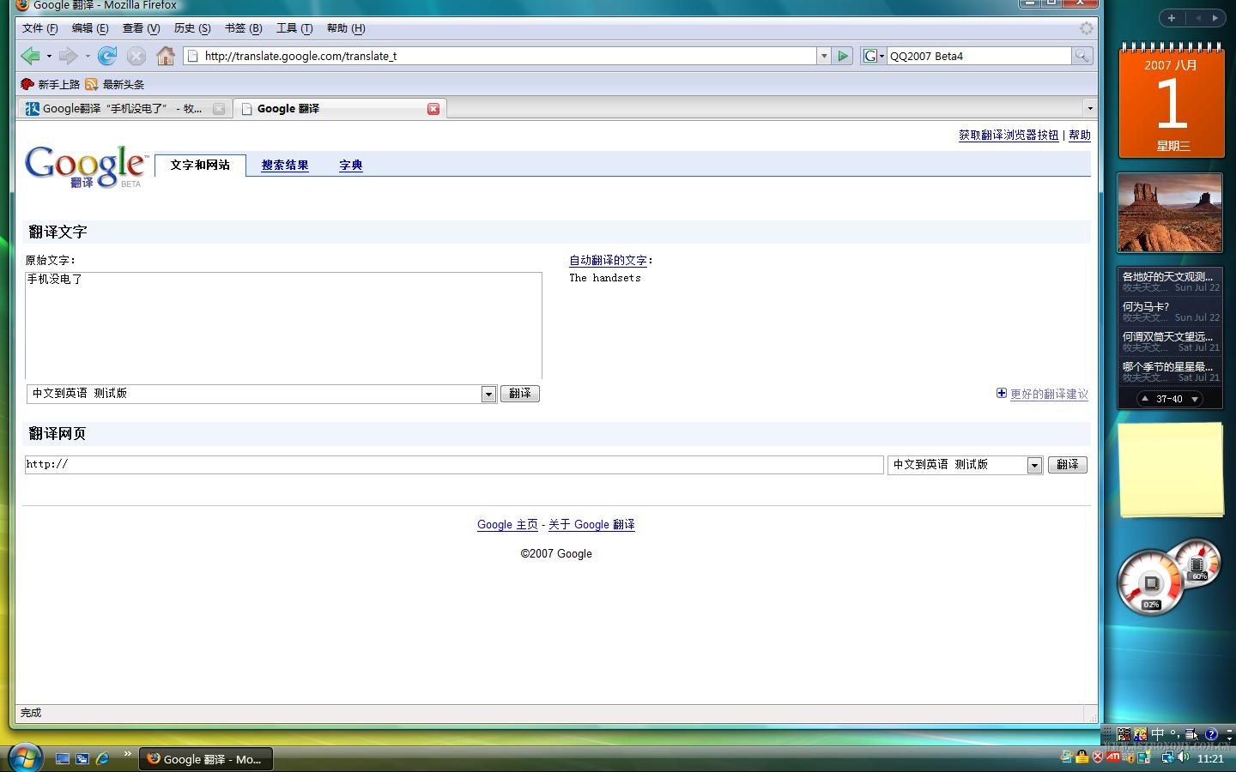The image size is (1236, 772).
Task: Click the Reload page icon
Action: click(107, 57)
